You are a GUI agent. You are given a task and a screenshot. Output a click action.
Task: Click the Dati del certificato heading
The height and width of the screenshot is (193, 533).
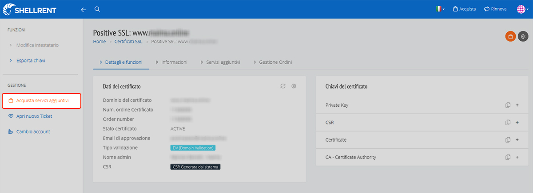(x=122, y=86)
